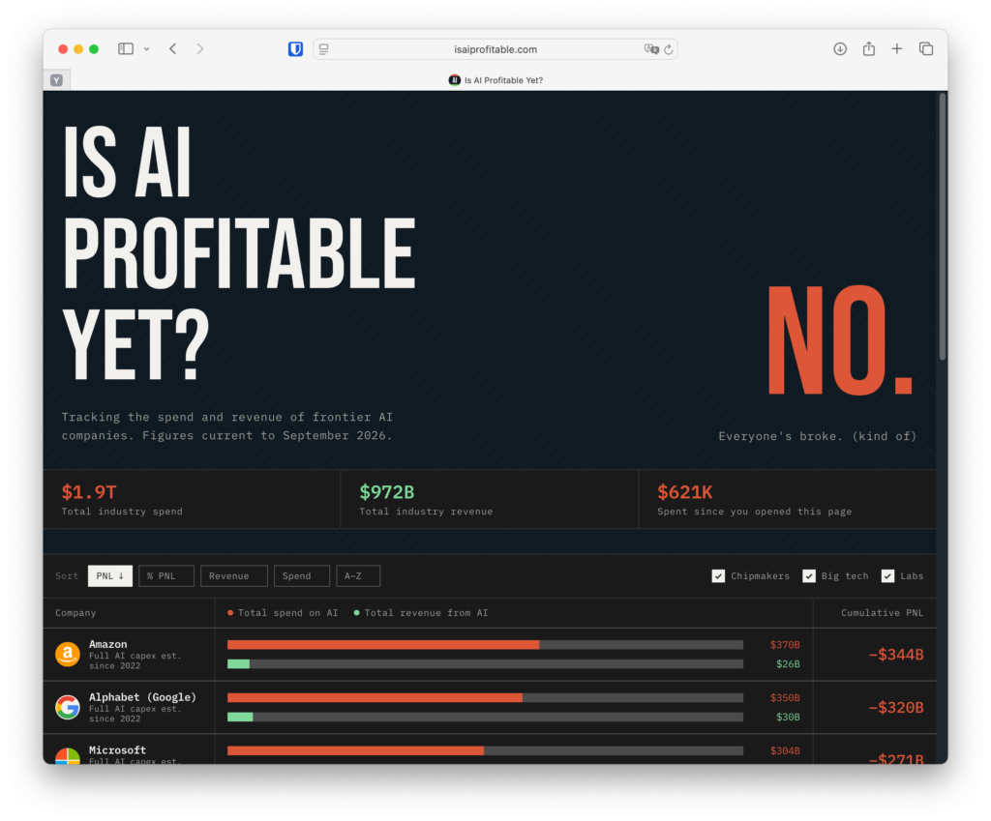The image size is (991, 821).
Task: Uncheck the Big tech checkbox
Action: 809,576
